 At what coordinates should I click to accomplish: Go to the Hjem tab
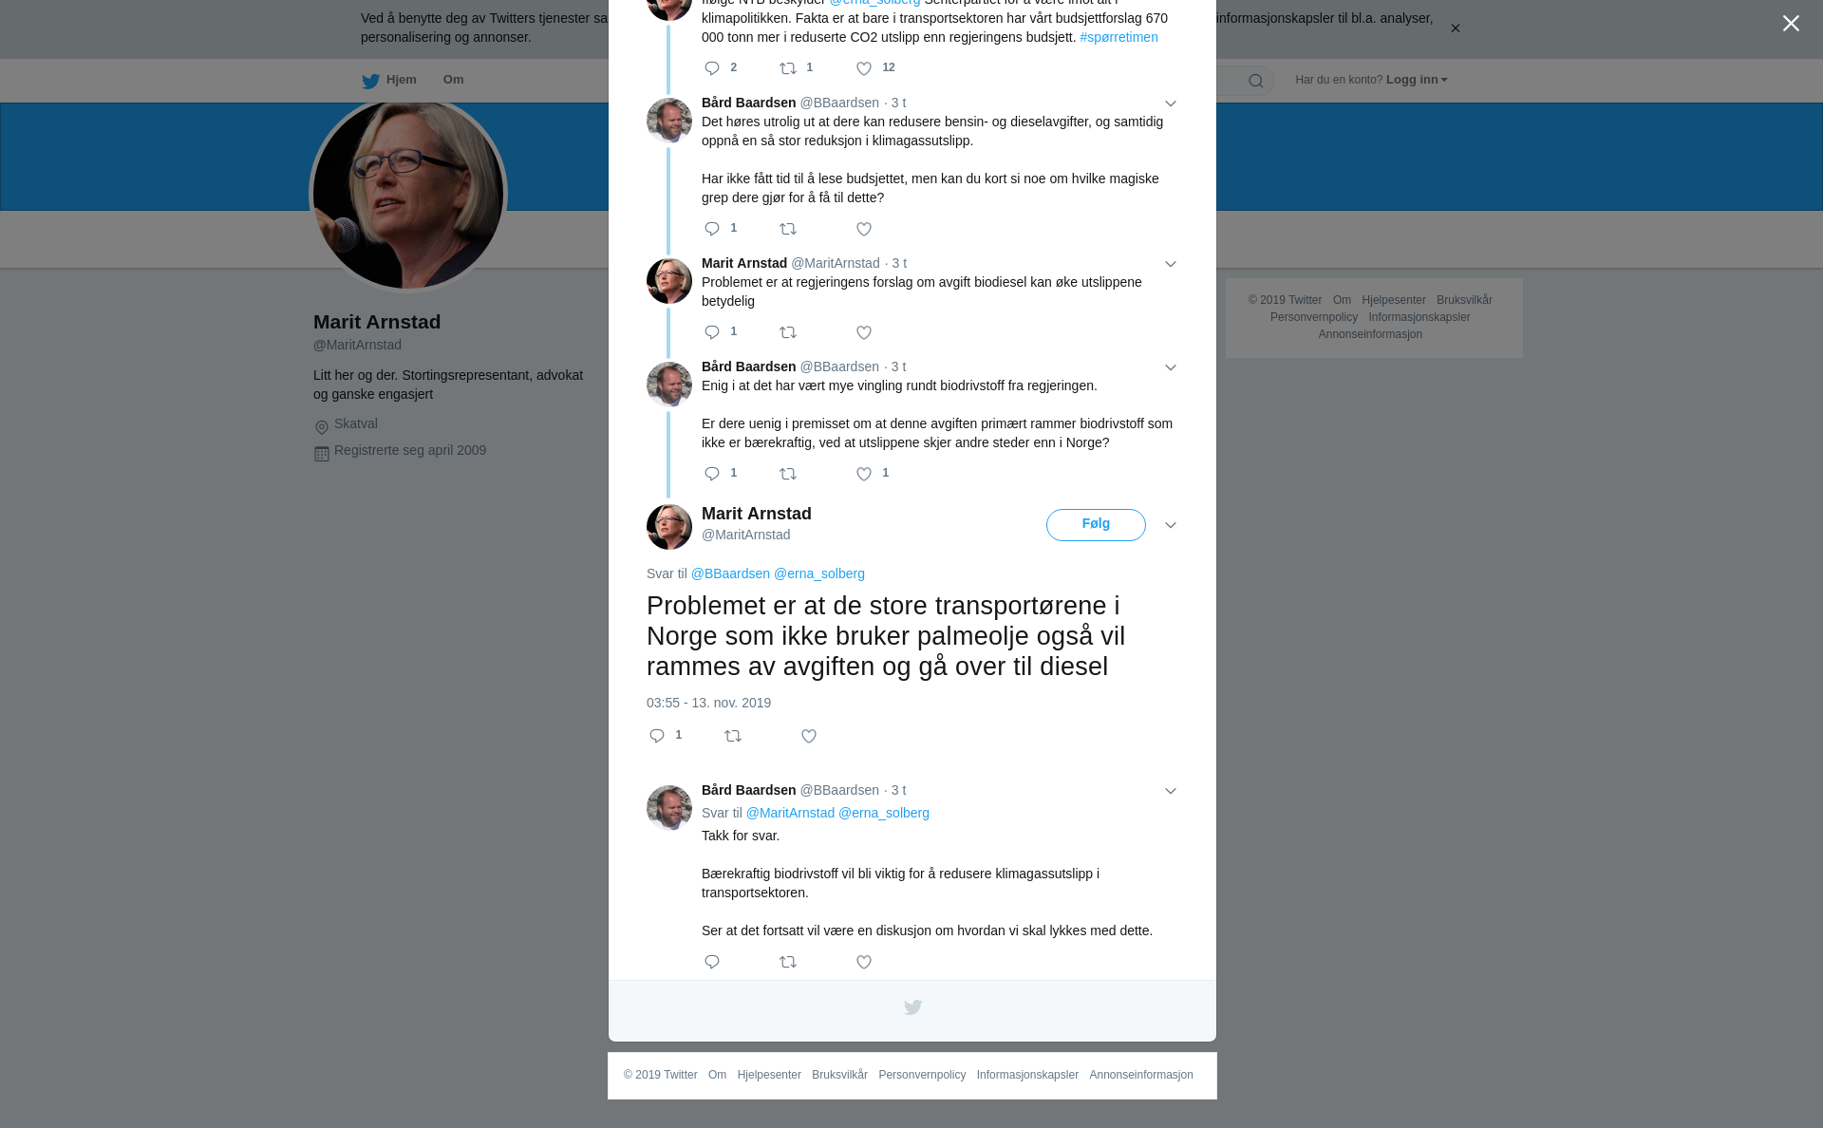coord(389,81)
